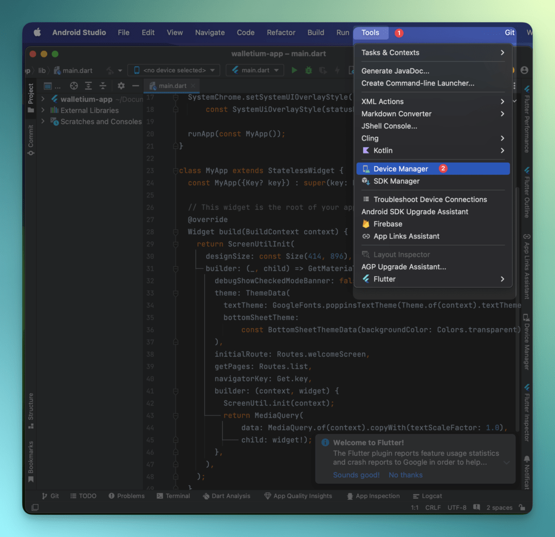Hide the Project panel with the minus icon

point(135,86)
